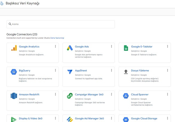Click the Google Ad Manager 360 icon
The image size is (175, 122).
click(x=70, y=120)
